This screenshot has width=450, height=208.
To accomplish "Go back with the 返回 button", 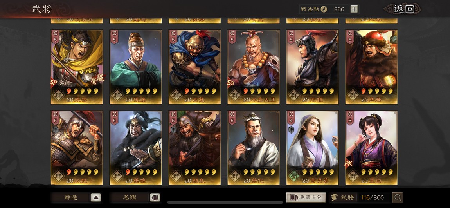I will click(403, 9).
